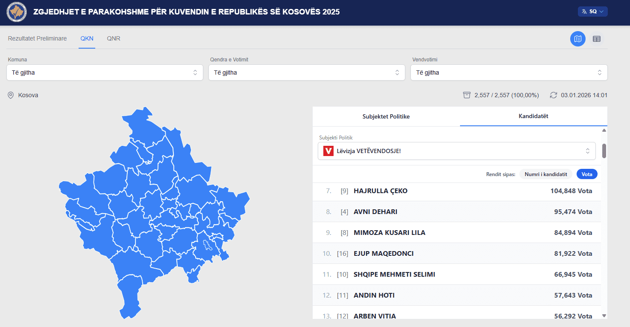Open the Qendra e Votimit dropdown
This screenshot has height=327, width=630.
coord(307,72)
